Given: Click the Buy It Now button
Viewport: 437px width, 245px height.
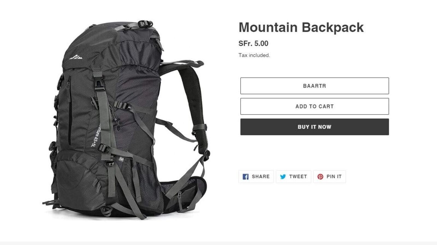Looking at the screenshot, I should [314, 127].
